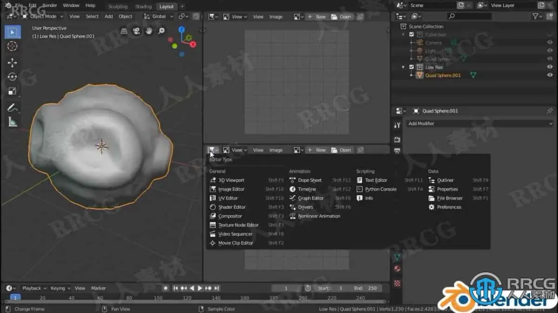This screenshot has width=558, height=313.
Task: Click Open button in upper image editor
Action: point(341,17)
